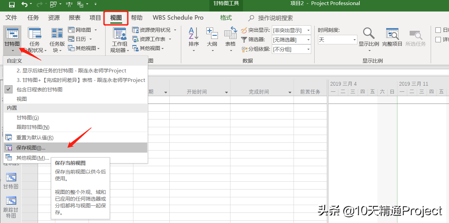Click the 大纲 (Outline) icon
This screenshot has height=223, width=449.
pos(212,33)
